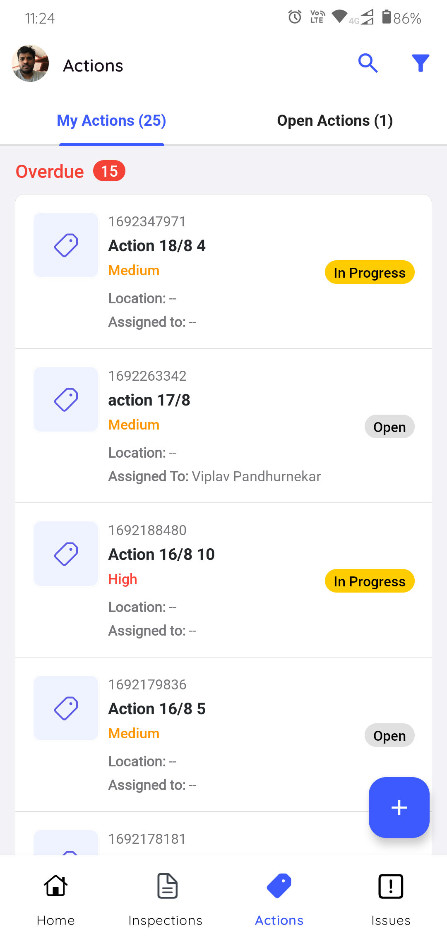Open assignee Viplav Pandhurnekar on action 17/8
Viewport: 447px width, 941px height.
point(256,476)
